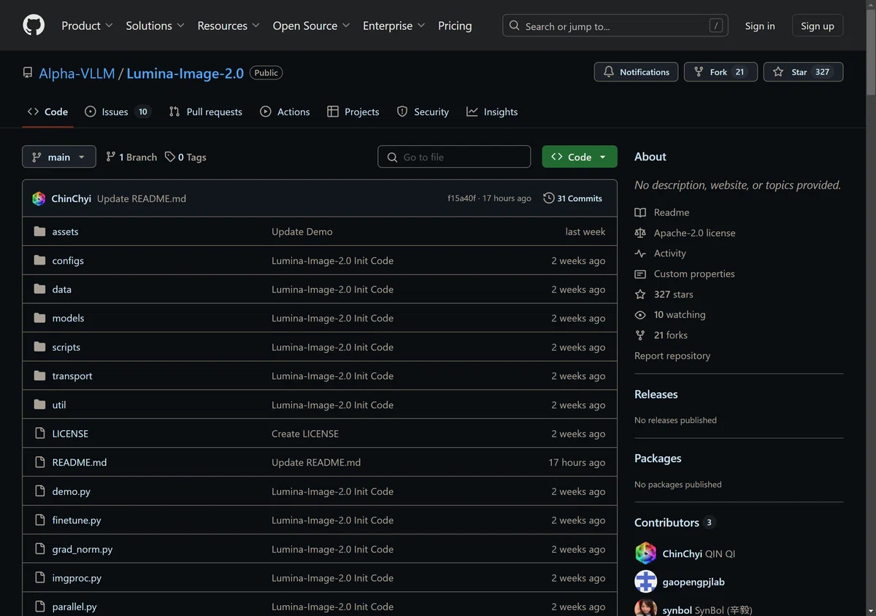
Task: Open the imgproc.py file
Action: pyautogui.click(x=77, y=578)
